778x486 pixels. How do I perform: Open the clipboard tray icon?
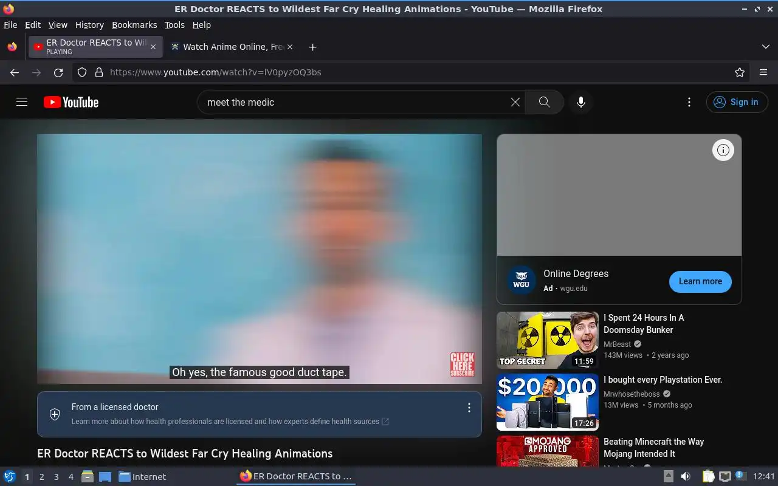coord(708,476)
